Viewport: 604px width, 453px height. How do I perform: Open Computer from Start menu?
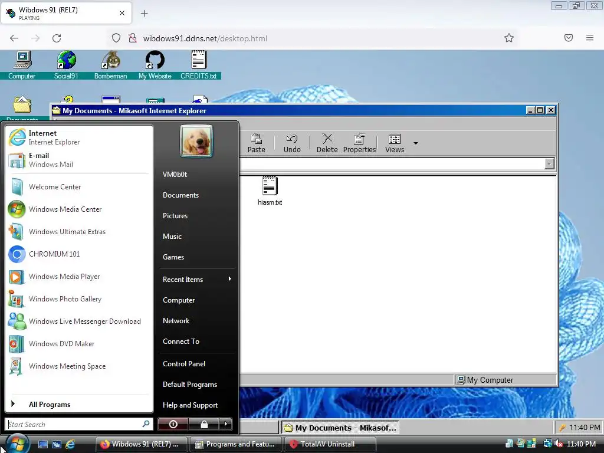(196, 300)
